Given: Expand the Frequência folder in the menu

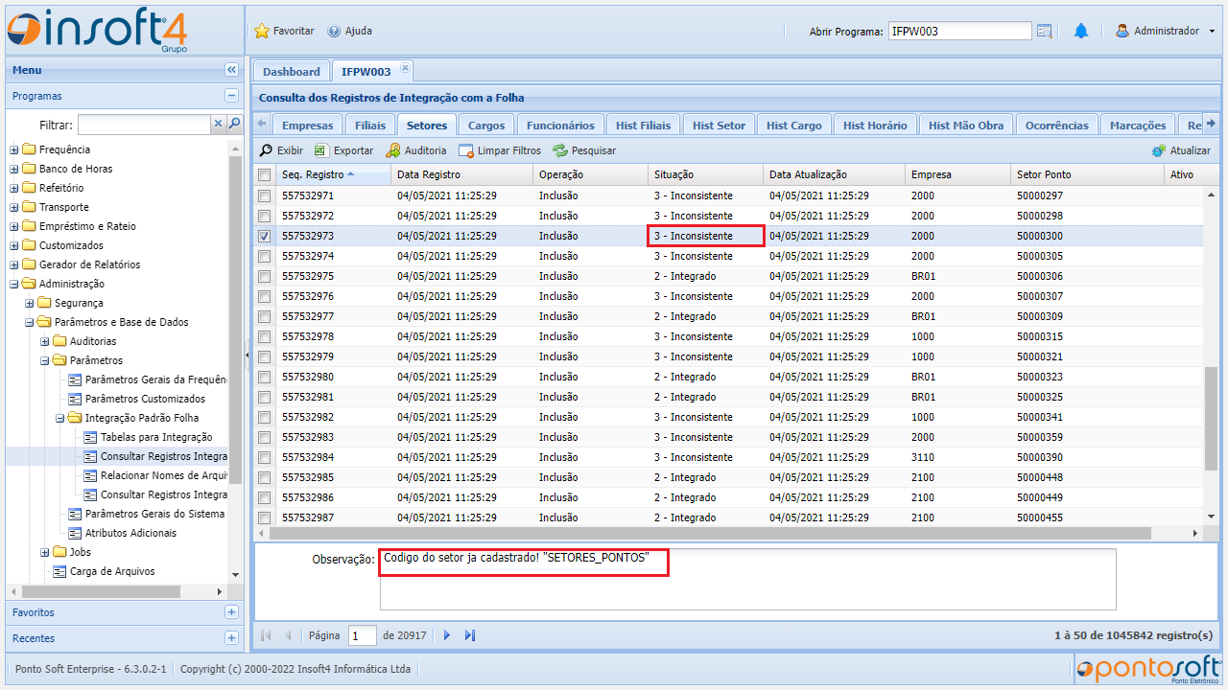Looking at the screenshot, I should tap(14, 149).
